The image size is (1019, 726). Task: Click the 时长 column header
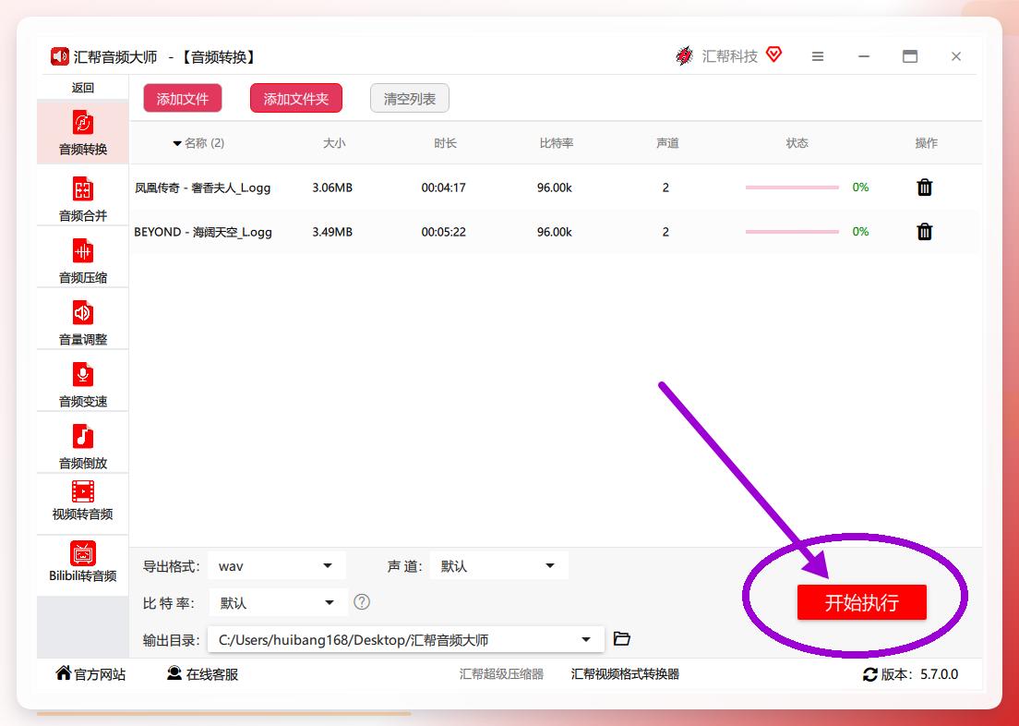[x=446, y=143]
